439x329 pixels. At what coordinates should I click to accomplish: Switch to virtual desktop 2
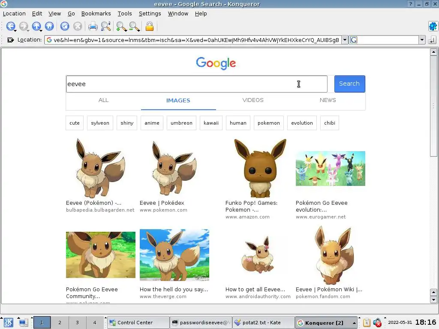click(60, 323)
